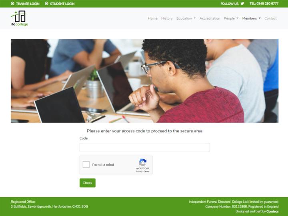Screen dimensions: 288x216
Task: Open the People dropdown menu
Action: click(x=231, y=18)
